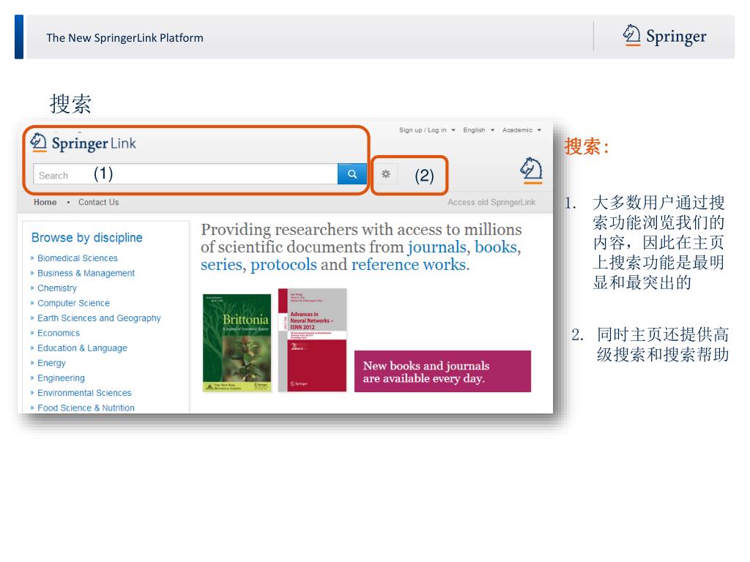Open the Brittonia journal cover
The height and width of the screenshot is (562, 750).
pos(237,342)
